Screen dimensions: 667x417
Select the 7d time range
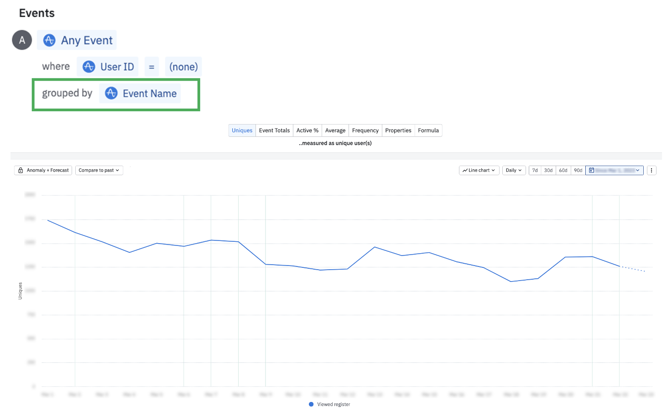[x=535, y=170]
